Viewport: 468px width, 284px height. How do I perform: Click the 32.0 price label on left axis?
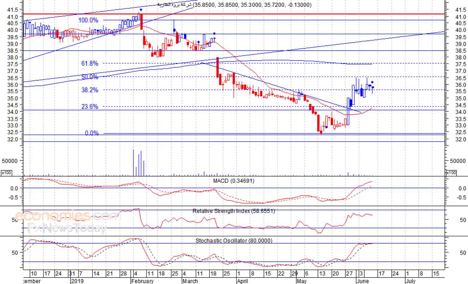[12, 139]
